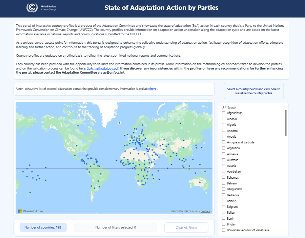Image resolution: width=305 pixels, height=238 pixels.
Task: Click the visualize country profile button
Action: 253,91
